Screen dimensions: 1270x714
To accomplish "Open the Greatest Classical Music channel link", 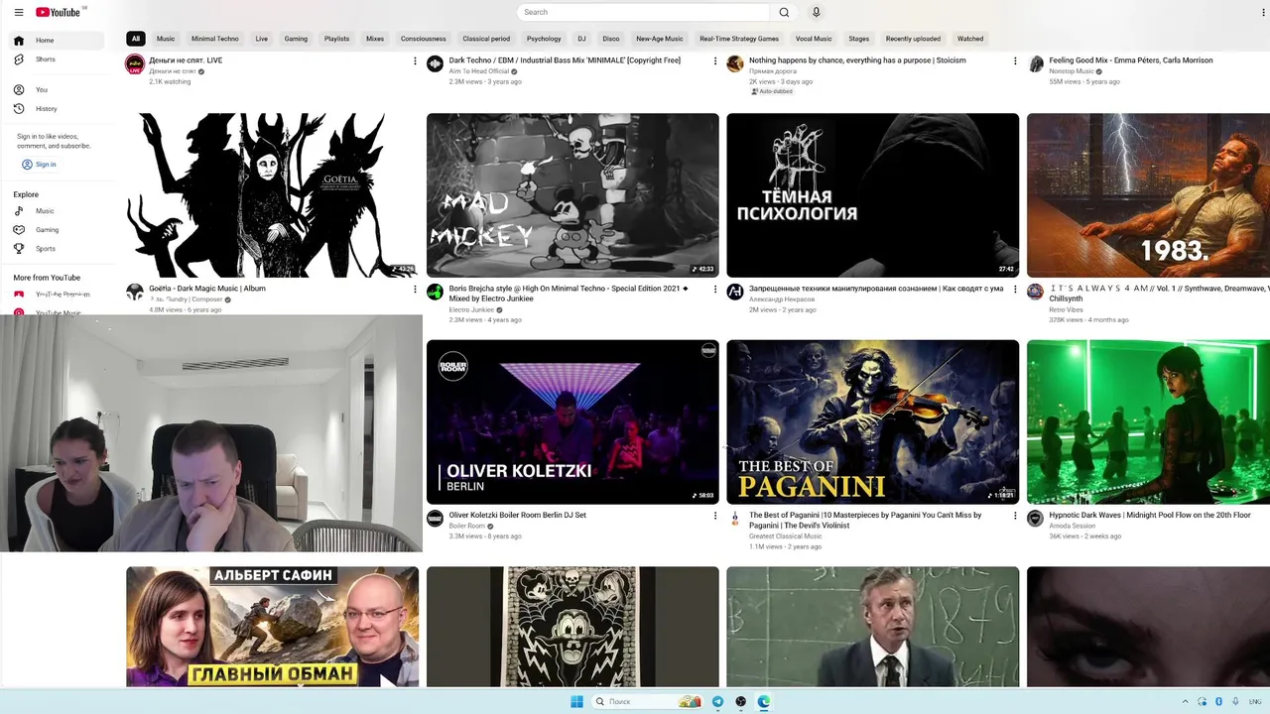I will [x=785, y=536].
